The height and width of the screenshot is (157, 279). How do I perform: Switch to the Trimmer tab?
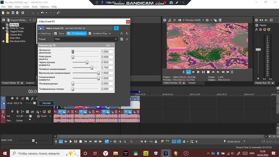(x=192, y=83)
